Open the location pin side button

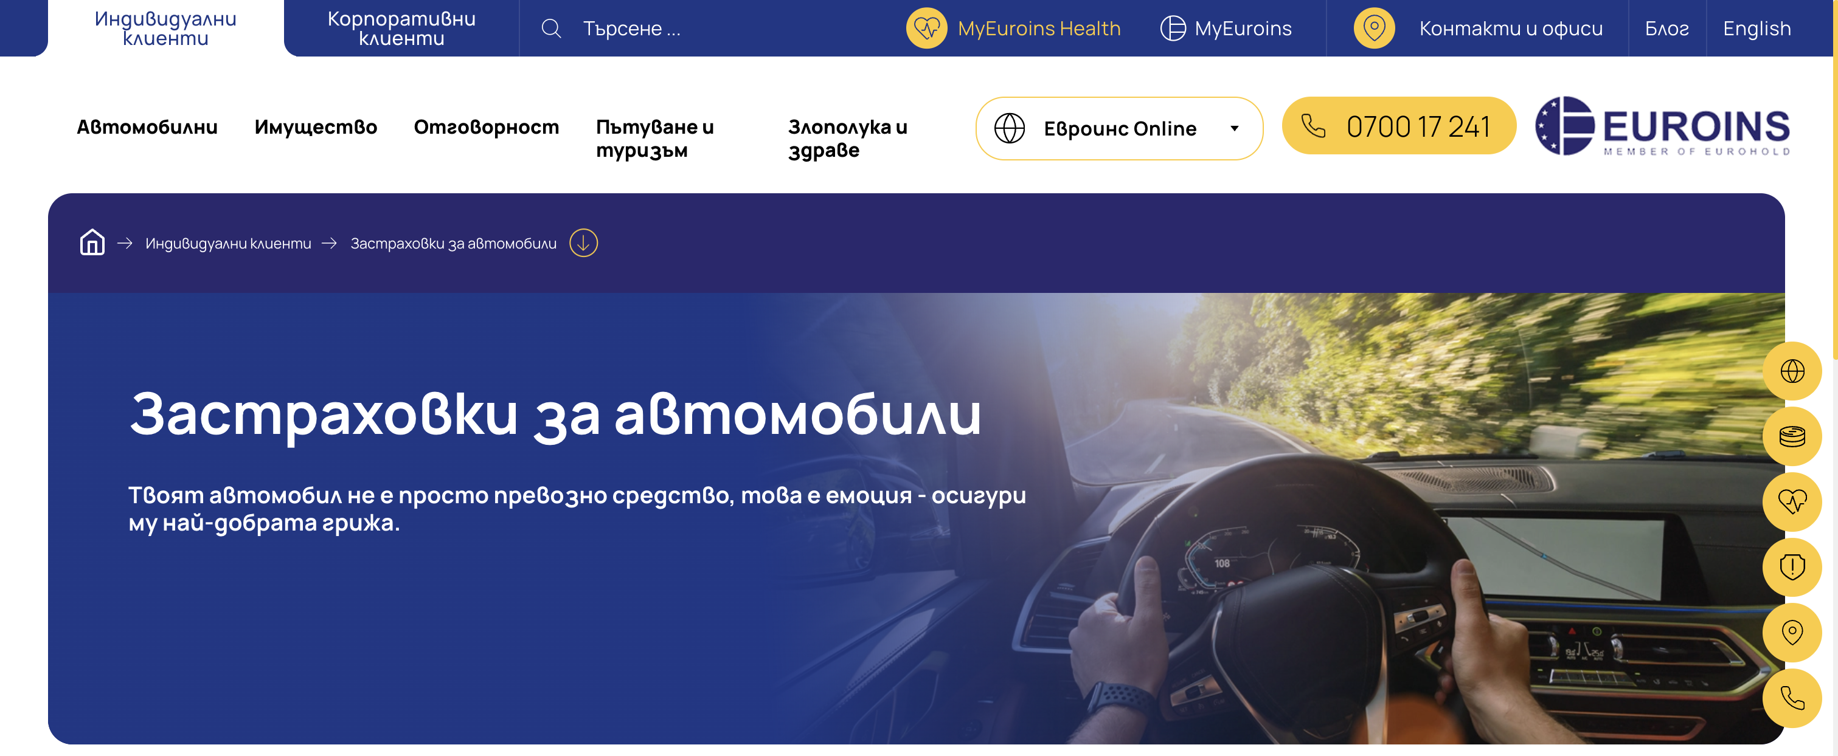(1792, 632)
